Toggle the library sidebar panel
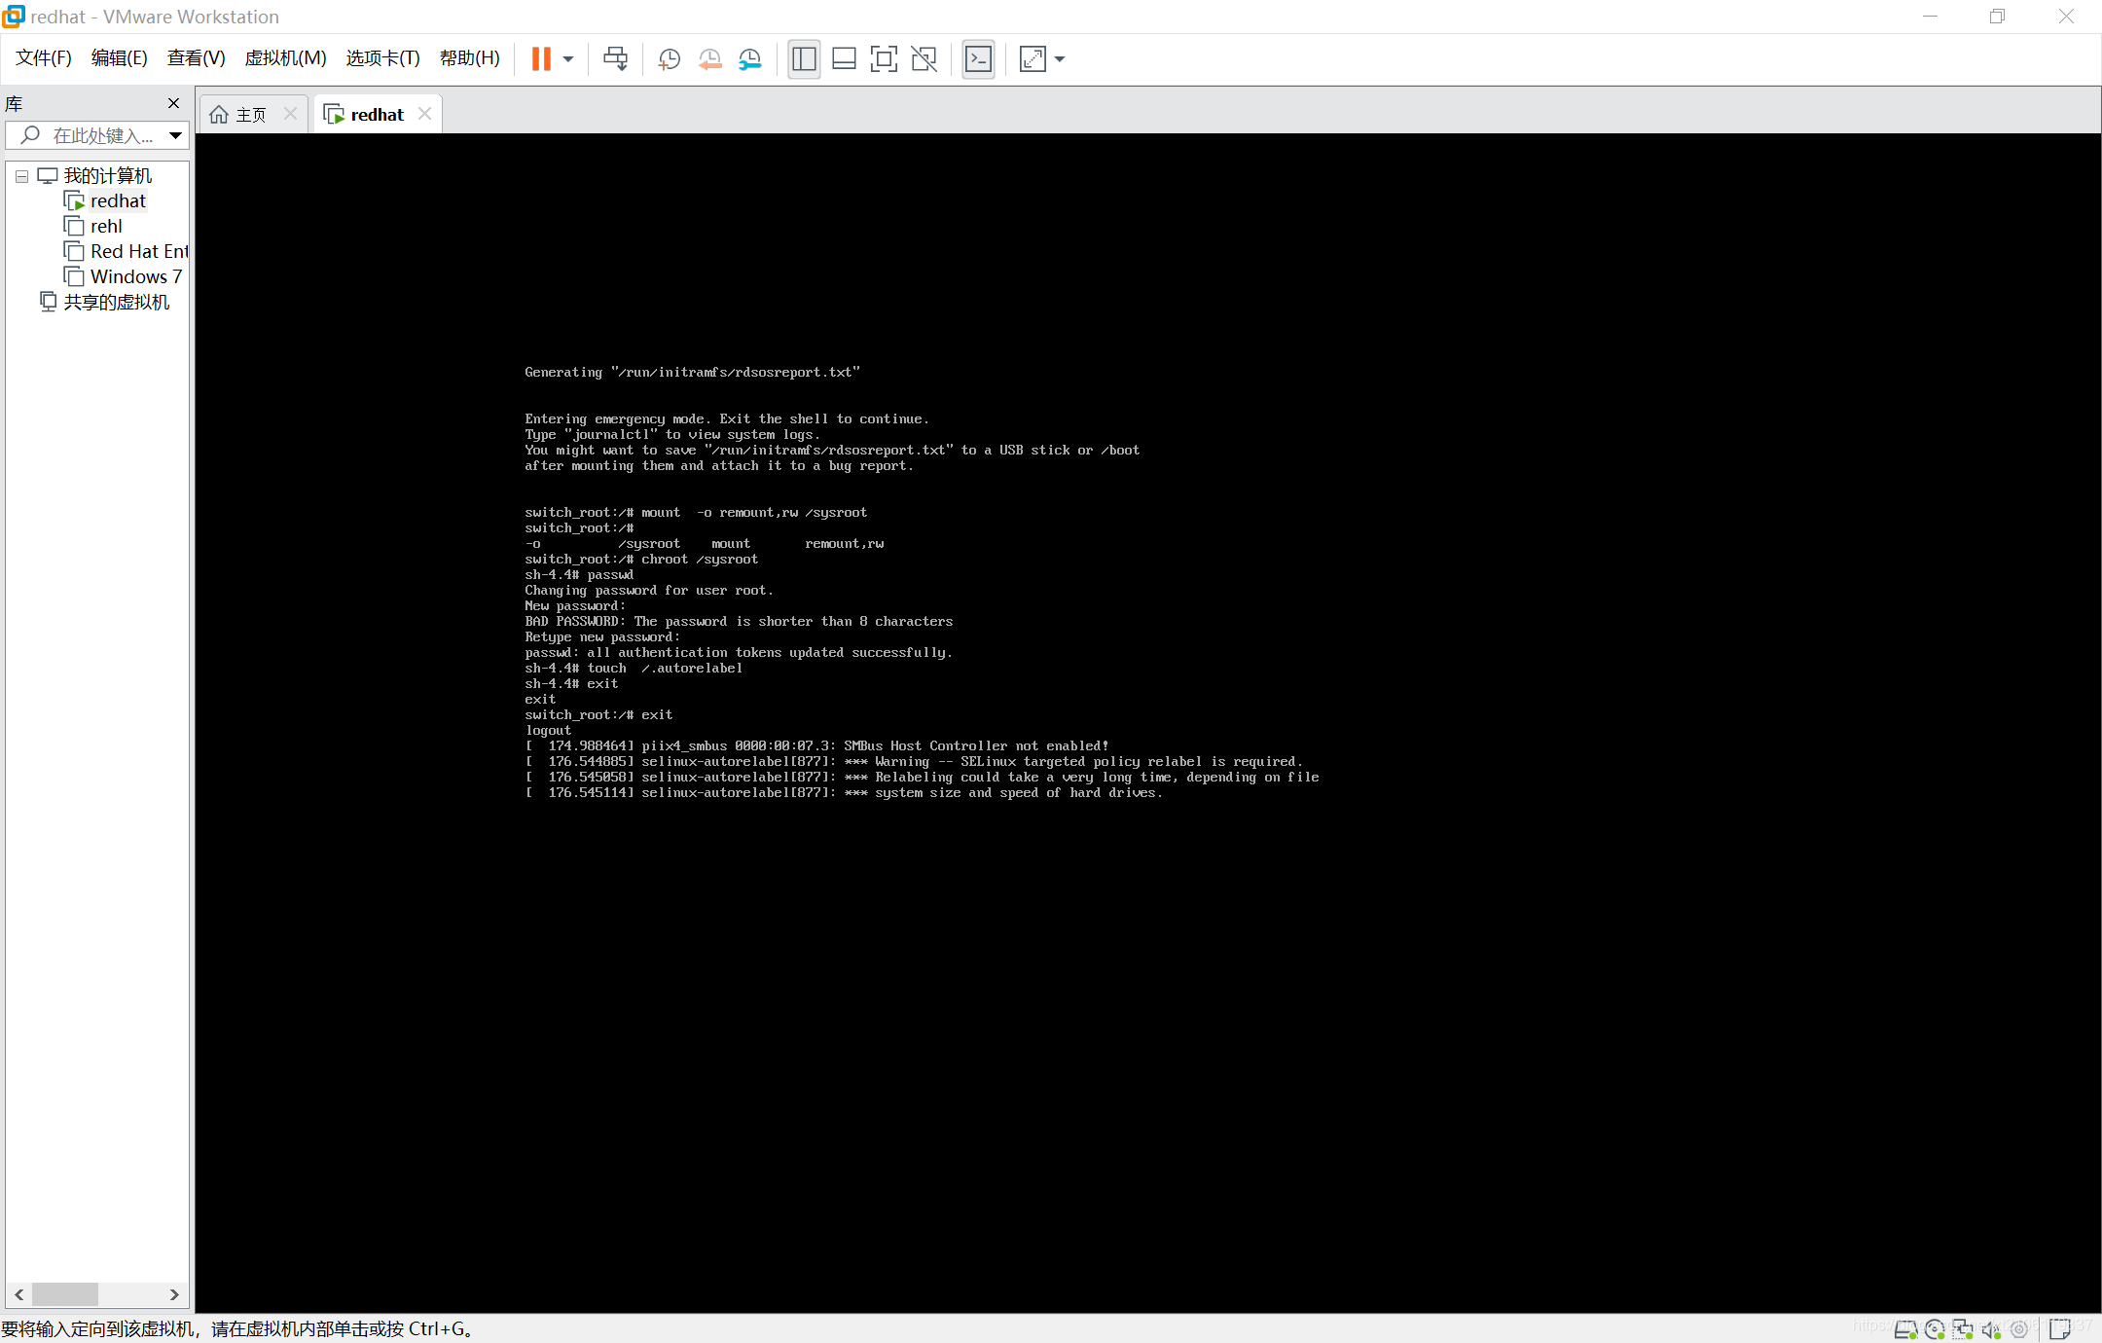The image size is (2102, 1343). coord(804,59)
